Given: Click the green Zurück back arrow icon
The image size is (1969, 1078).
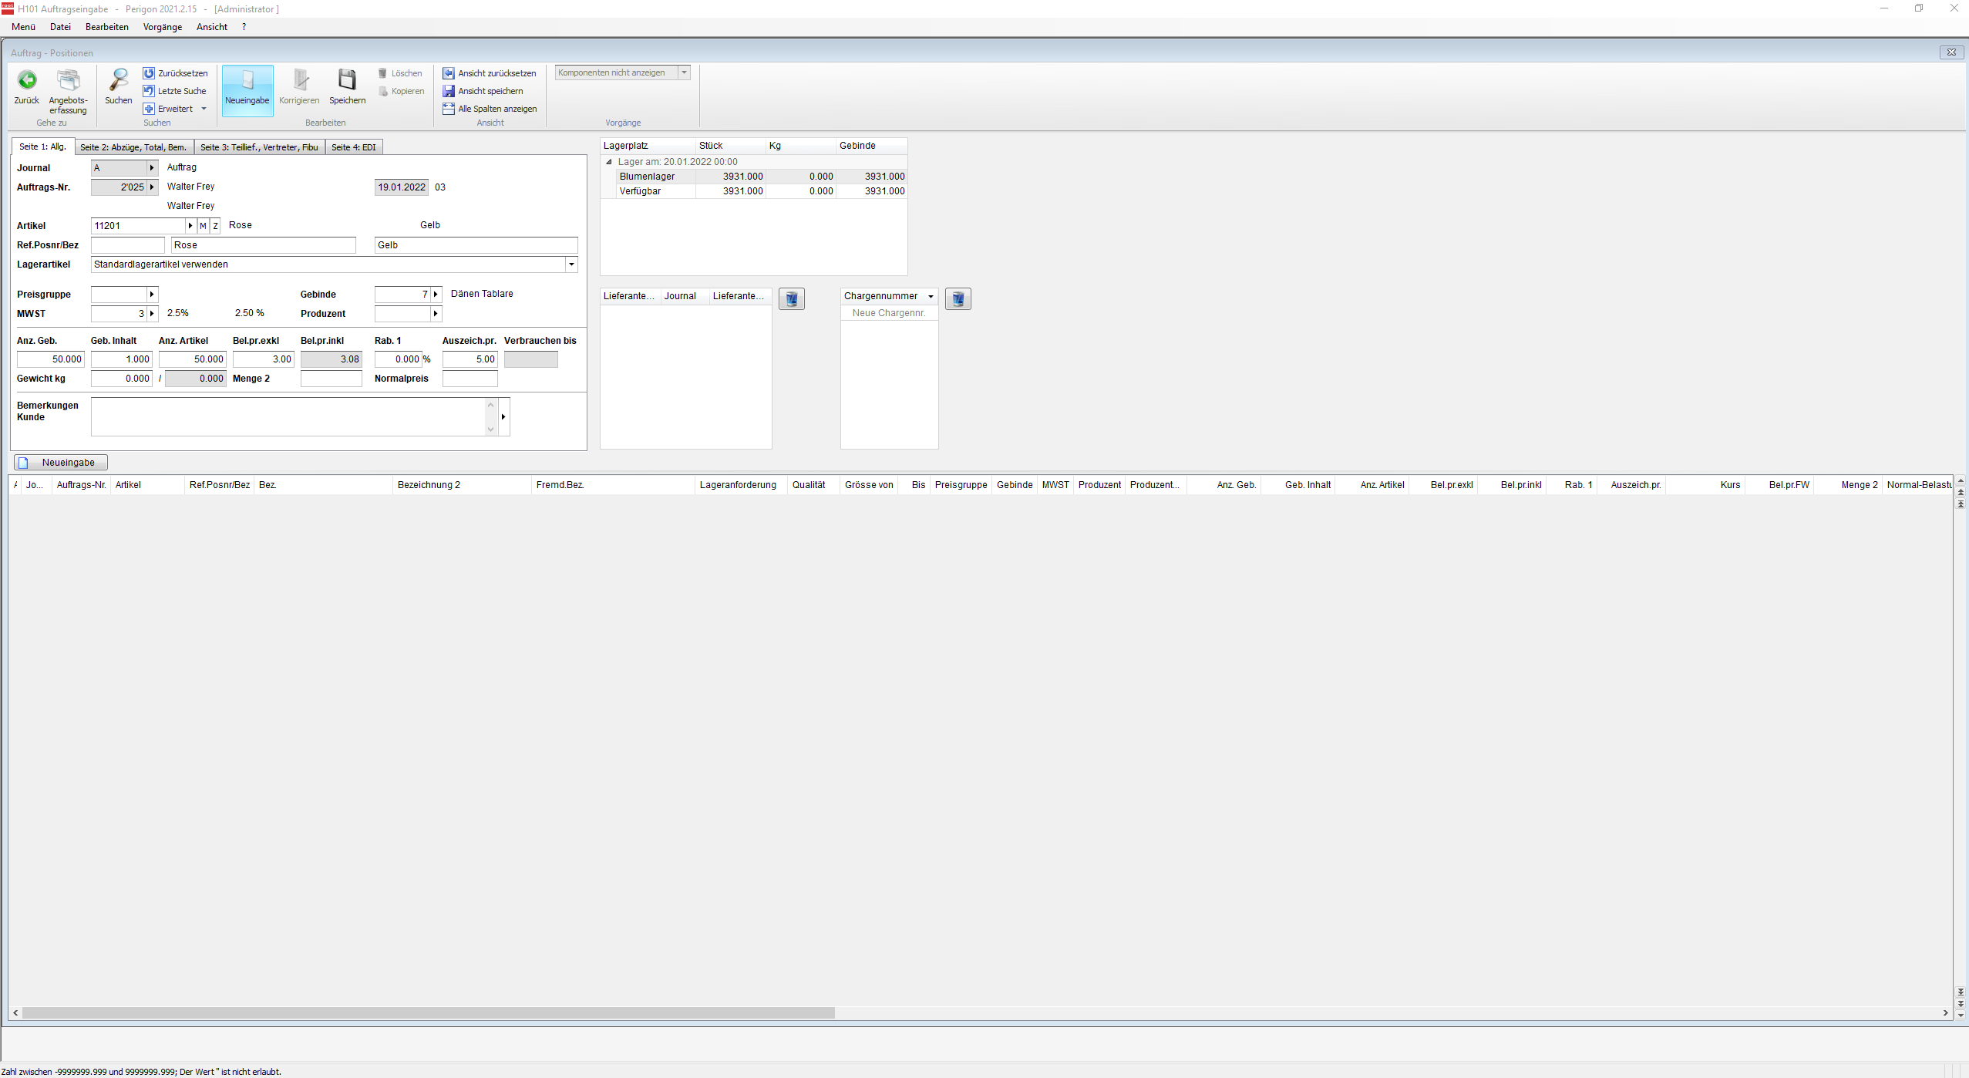Looking at the screenshot, I should (x=27, y=80).
